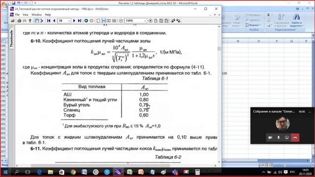This screenshot has height=177, width=315.
Task: Open the File menu in WinDjView
Action: [x=17, y=15]
